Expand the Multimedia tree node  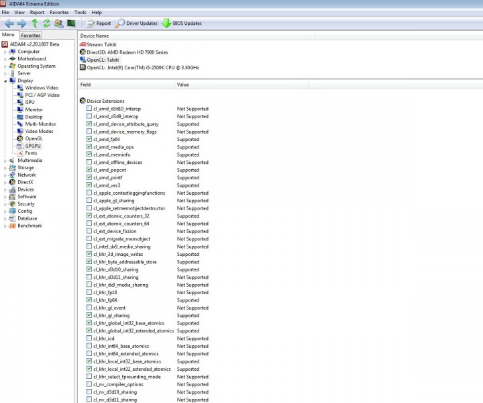pos(5,161)
